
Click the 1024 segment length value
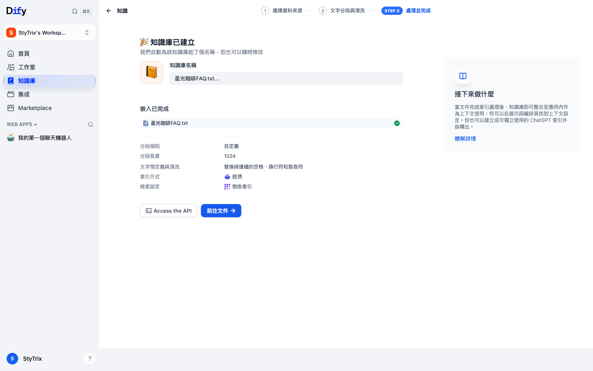pos(230,156)
